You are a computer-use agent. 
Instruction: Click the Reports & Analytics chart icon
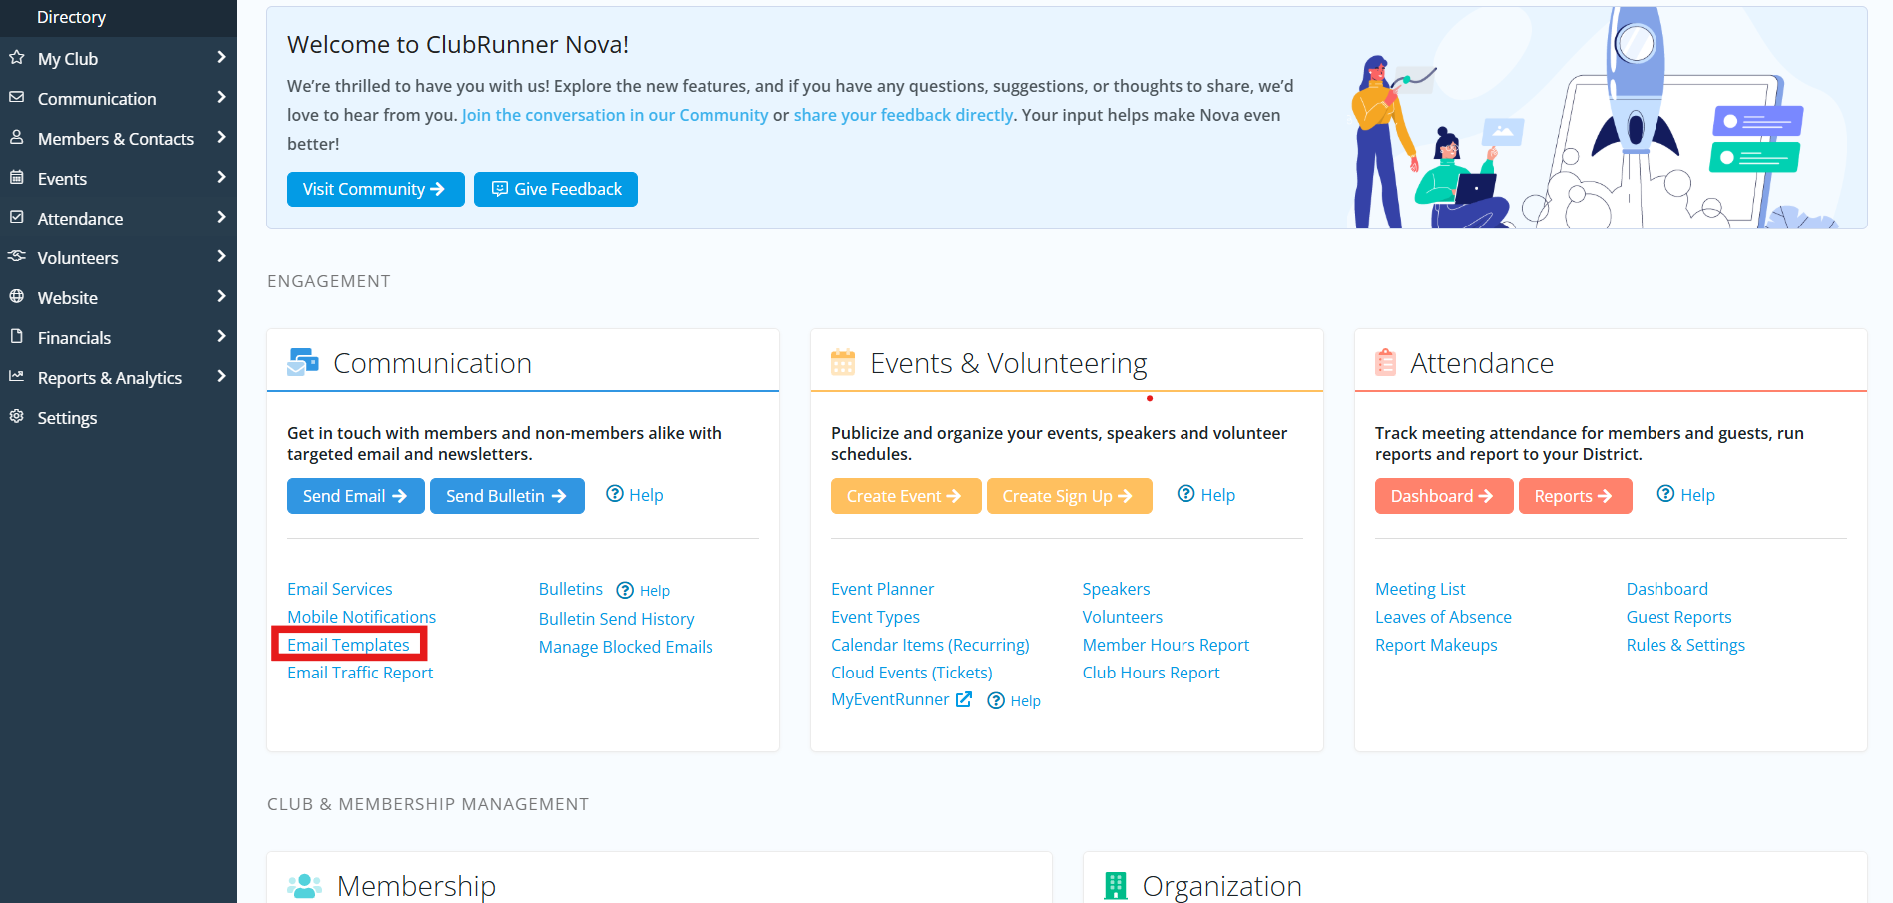point(17,377)
